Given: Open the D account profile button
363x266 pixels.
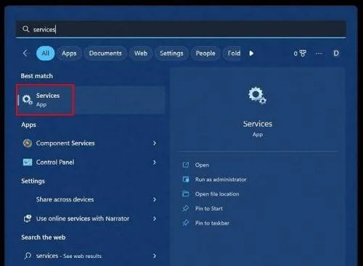Looking at the screenshot, I should pyautogui.click(x=336, y=53).
